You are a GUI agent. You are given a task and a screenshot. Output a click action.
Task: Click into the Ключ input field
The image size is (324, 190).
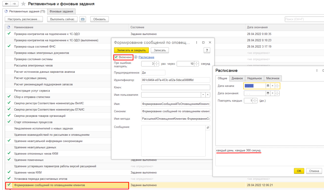175,87
